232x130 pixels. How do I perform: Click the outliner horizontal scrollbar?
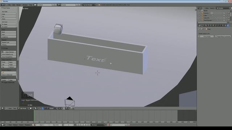tap(212, 22)
